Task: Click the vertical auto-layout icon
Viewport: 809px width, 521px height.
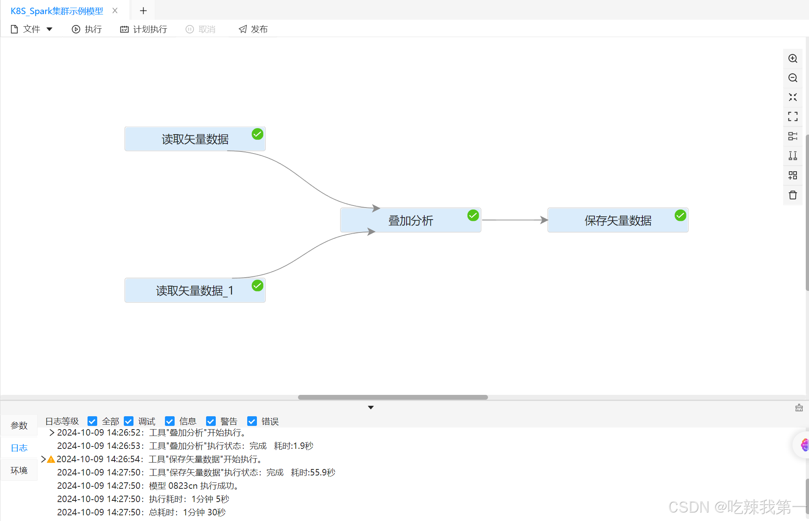Action: coord(792,156)
